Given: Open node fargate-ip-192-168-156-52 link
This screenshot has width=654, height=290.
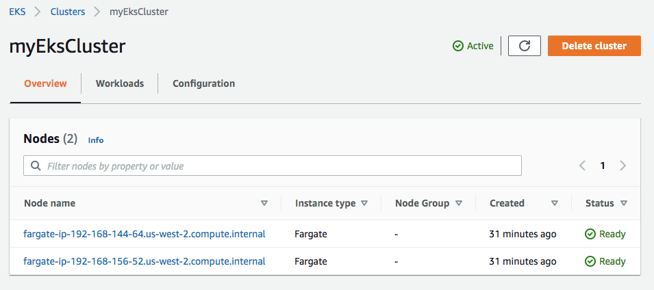Looking at the screenshot, I should click(144, 262).
